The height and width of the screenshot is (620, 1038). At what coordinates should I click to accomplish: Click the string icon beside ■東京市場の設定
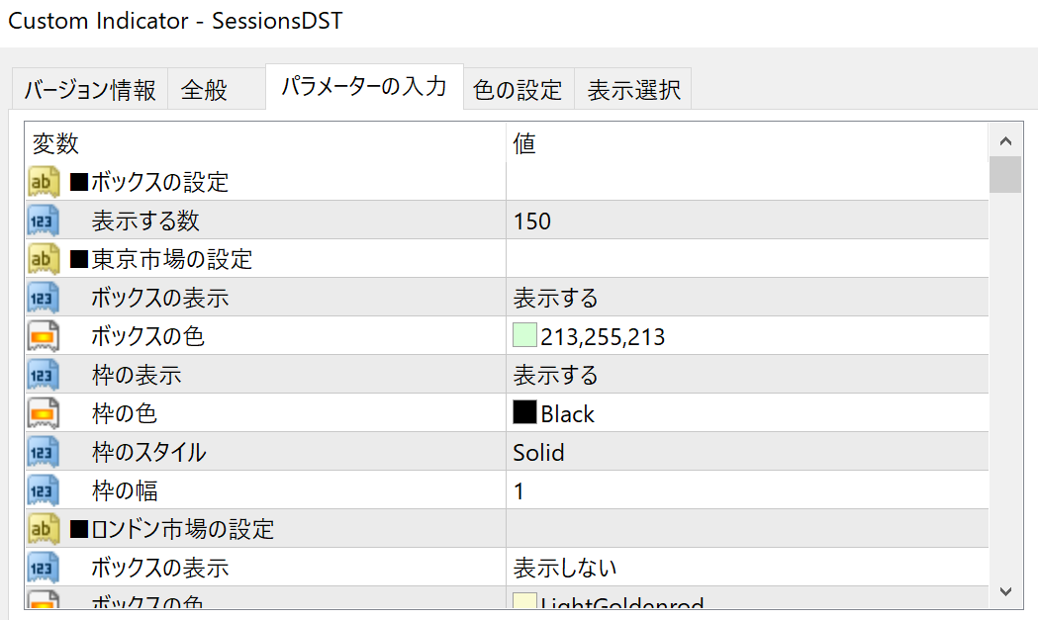tap(44, 259)
